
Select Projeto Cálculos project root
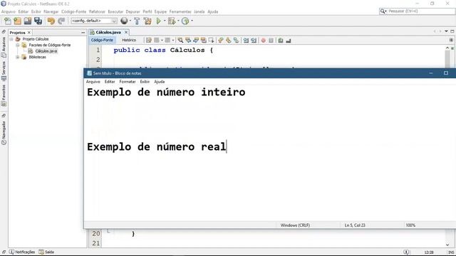(x=36, y=39)
